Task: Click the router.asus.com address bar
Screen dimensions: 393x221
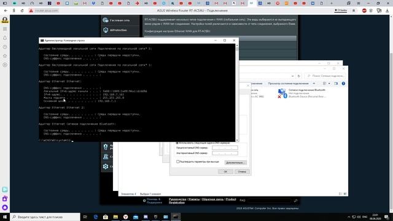Action: pos(47,11)
